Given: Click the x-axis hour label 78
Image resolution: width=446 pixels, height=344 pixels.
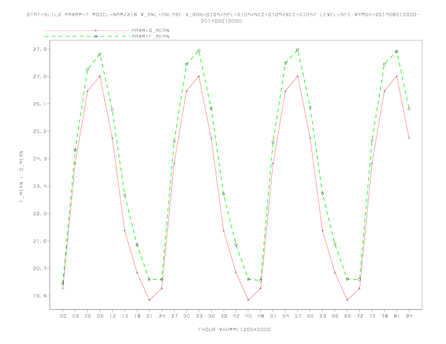Looking at the screenshot, I should coord(385,316).
